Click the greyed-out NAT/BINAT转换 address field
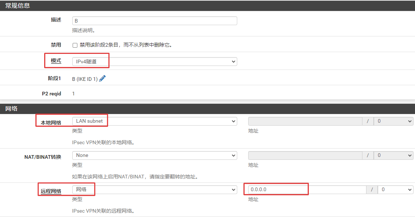 point(305,155)
